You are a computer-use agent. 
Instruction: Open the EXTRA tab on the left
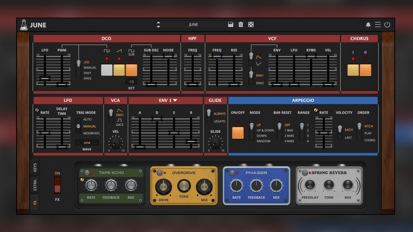35,184
